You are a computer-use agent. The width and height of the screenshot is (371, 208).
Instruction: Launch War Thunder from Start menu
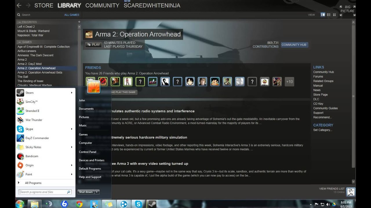pos(45,120)
